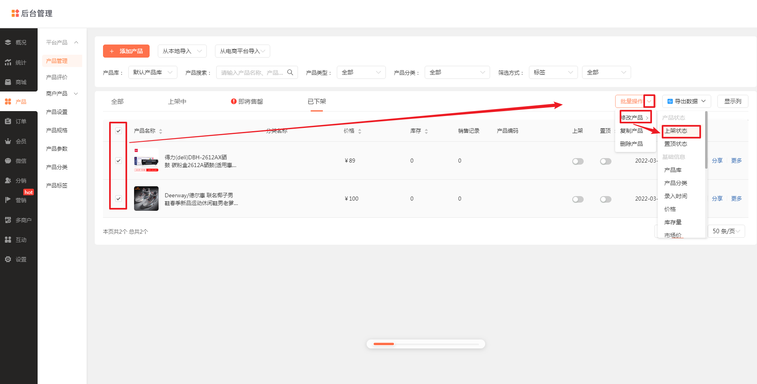Toggle 上架 switch for Deerway shoes
Image resolution: width=757 pixels, height=384 pixels.
click(578, 199)
